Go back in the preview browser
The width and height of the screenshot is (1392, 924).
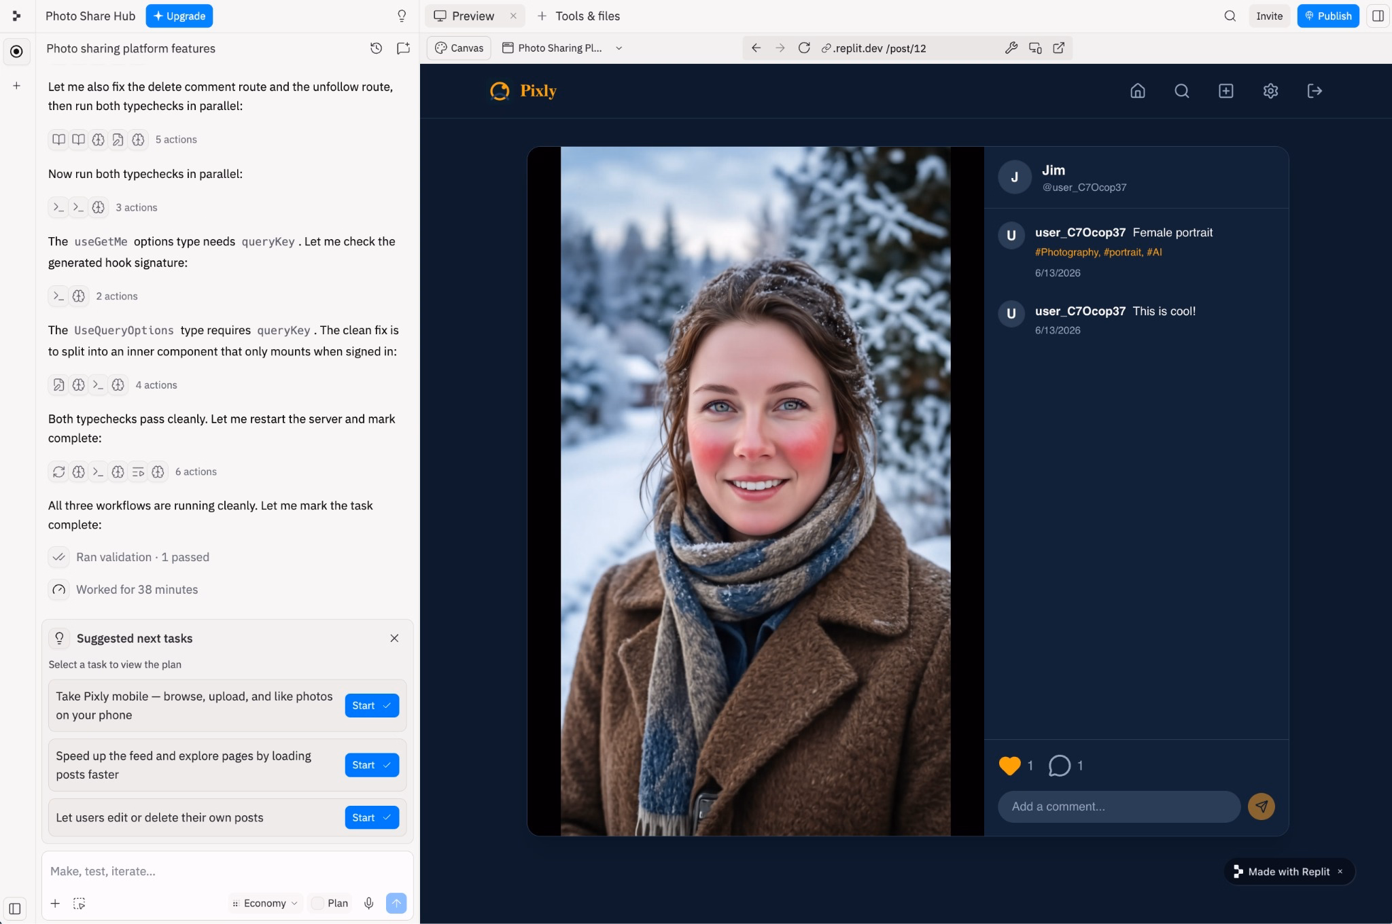point(756,48)
